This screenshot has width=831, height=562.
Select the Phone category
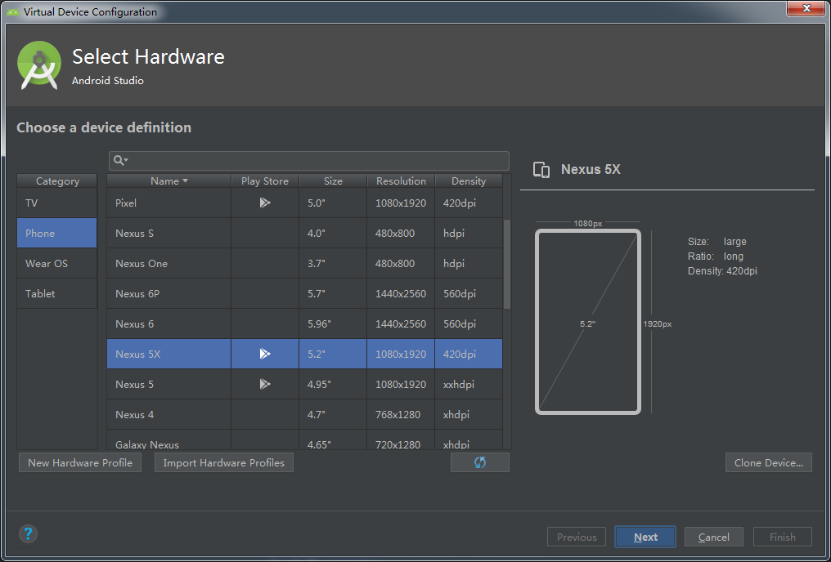56,233
